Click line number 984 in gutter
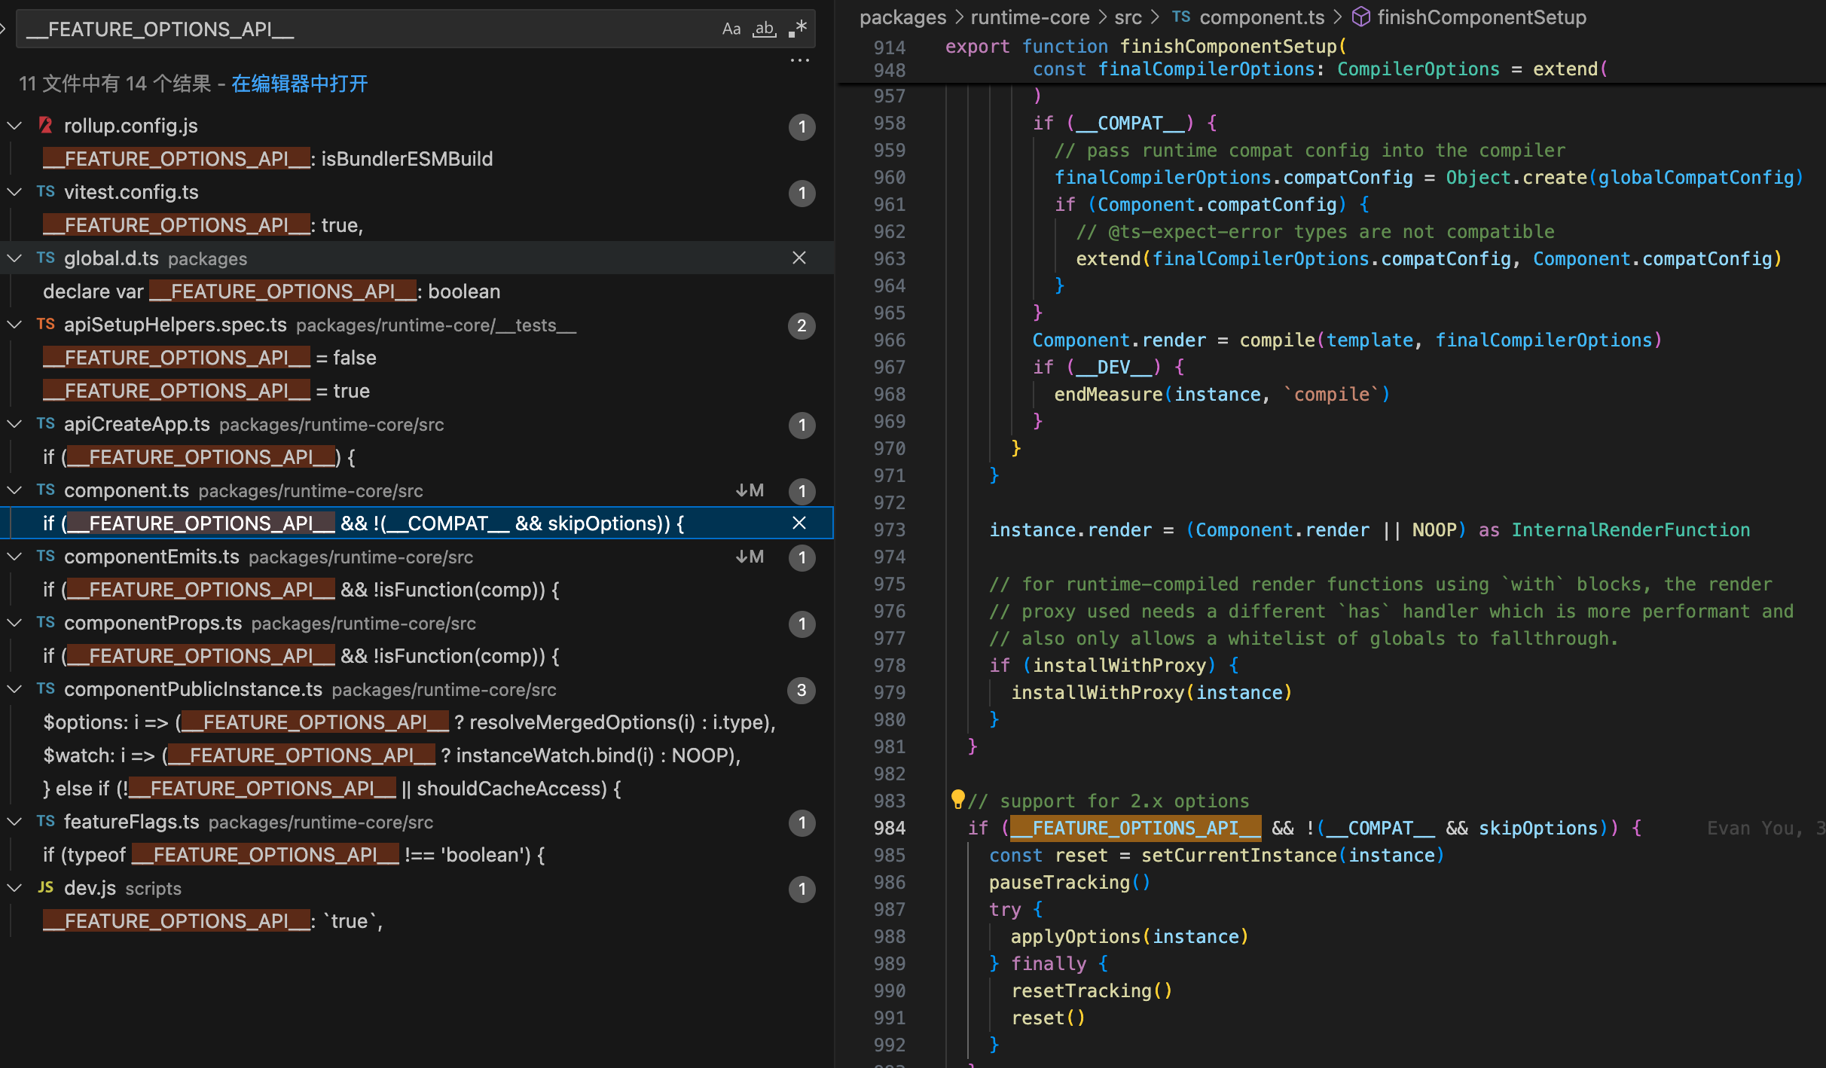Viewport: 1826px width, 1068px height. coord(889,828)
